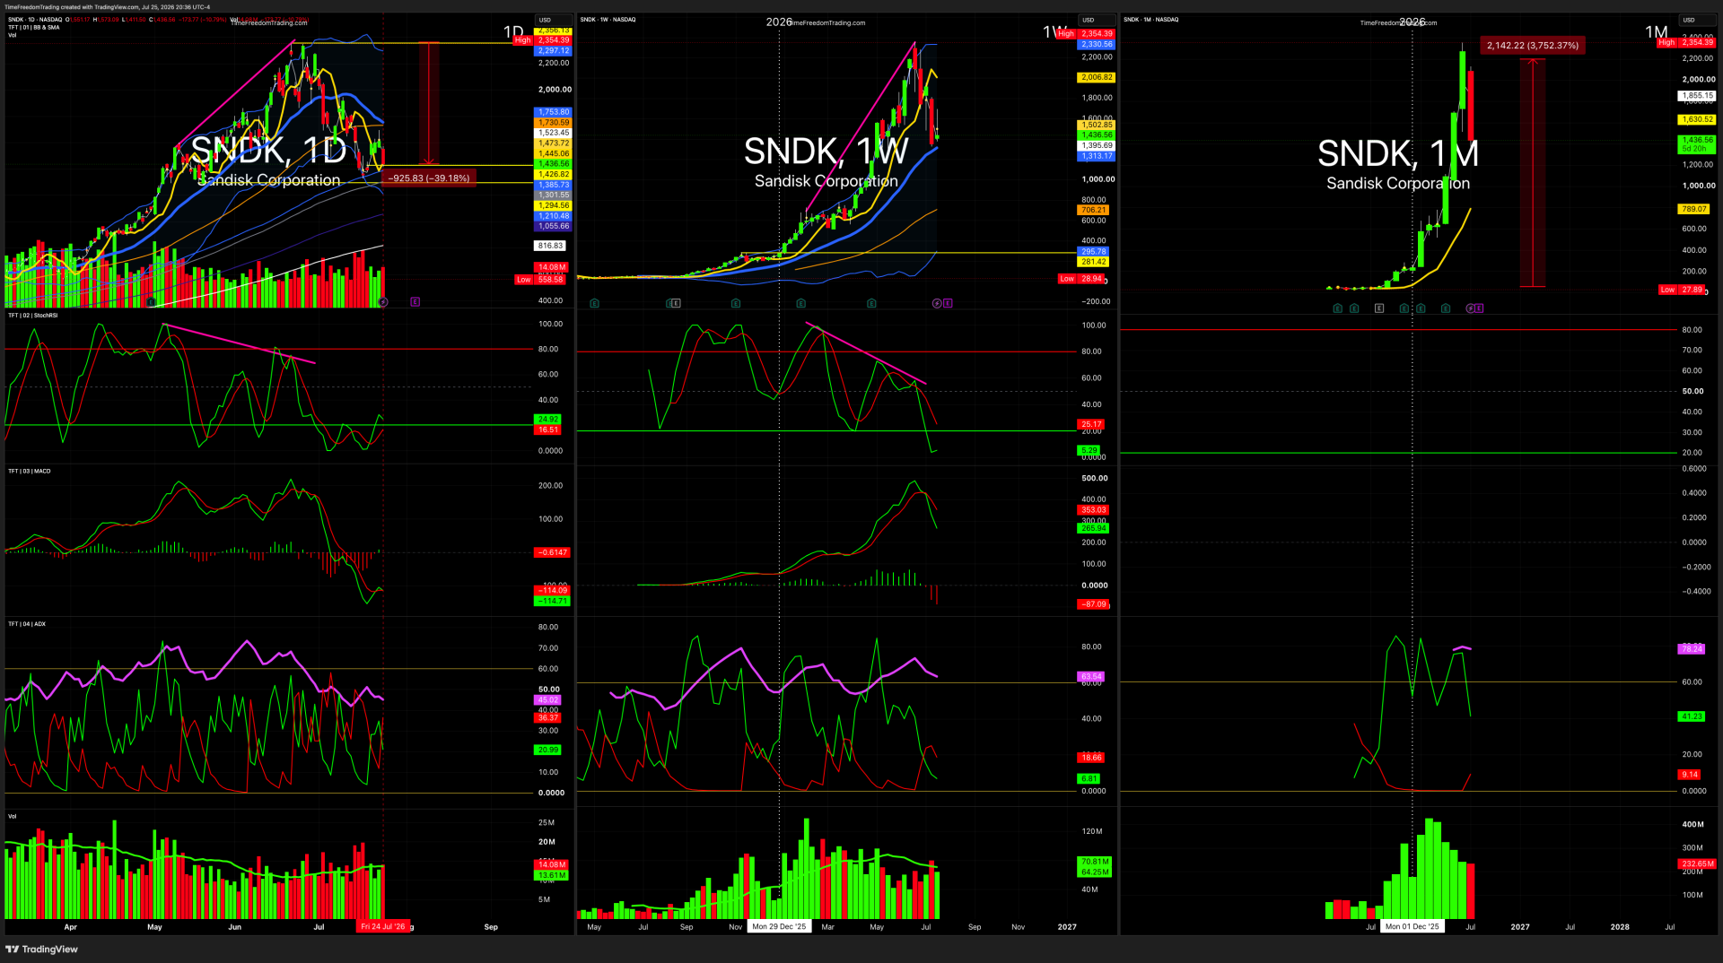Click the Fri 24 Jul '26 date label
Image resolution: width=1723 pixels, height=963 pixels.
(x=383, y=926)
